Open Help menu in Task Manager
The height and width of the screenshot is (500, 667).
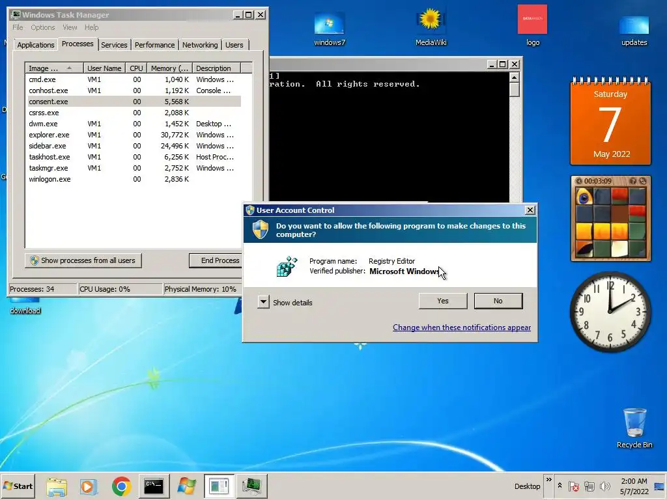point(91,27)
